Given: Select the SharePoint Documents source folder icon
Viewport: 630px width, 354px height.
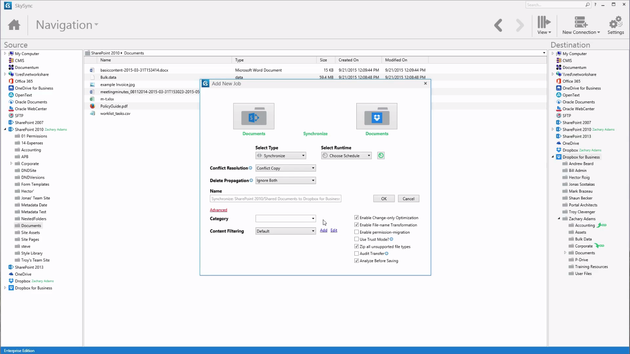Looking at the screenshot, I should (x=254, y=116).
